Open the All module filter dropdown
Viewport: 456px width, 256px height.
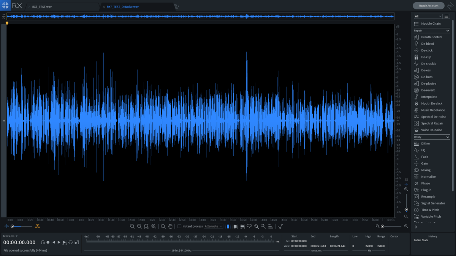(428, 16)
